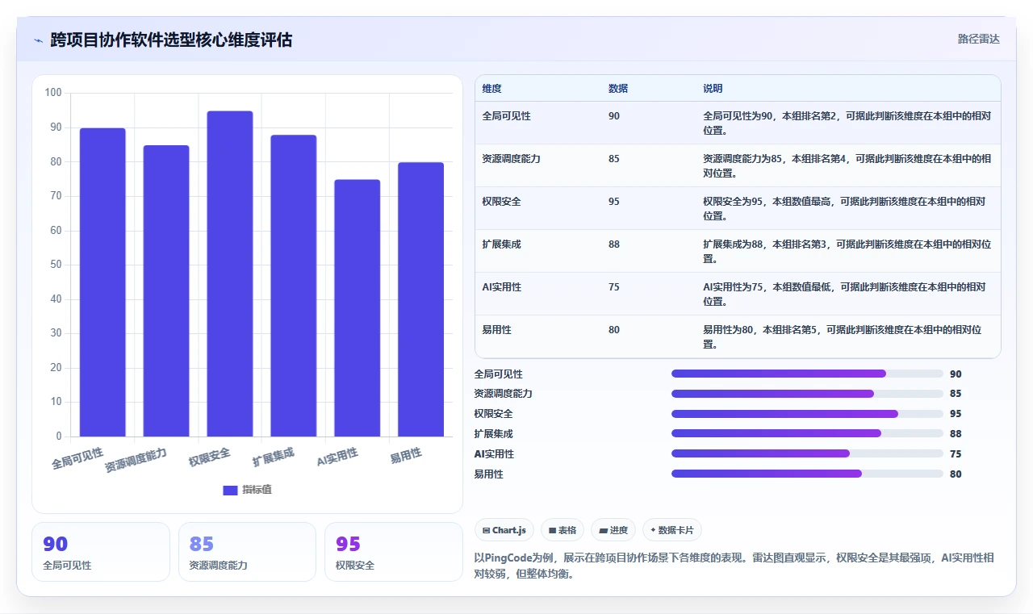Screen dimensions: 1033x614
Task: Click the 数据 column header
Action: (618, 89)
